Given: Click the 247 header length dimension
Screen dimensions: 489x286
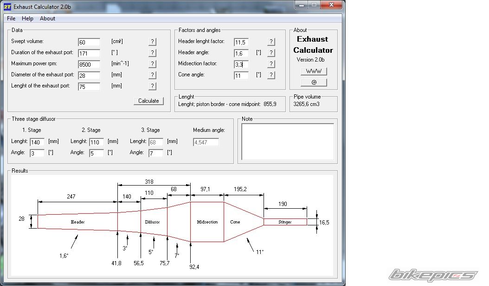Looking at the screenshot, I should (71, 197).
